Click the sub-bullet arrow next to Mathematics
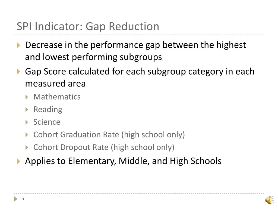Screen dimensions: 278x209 click(27, 97)
